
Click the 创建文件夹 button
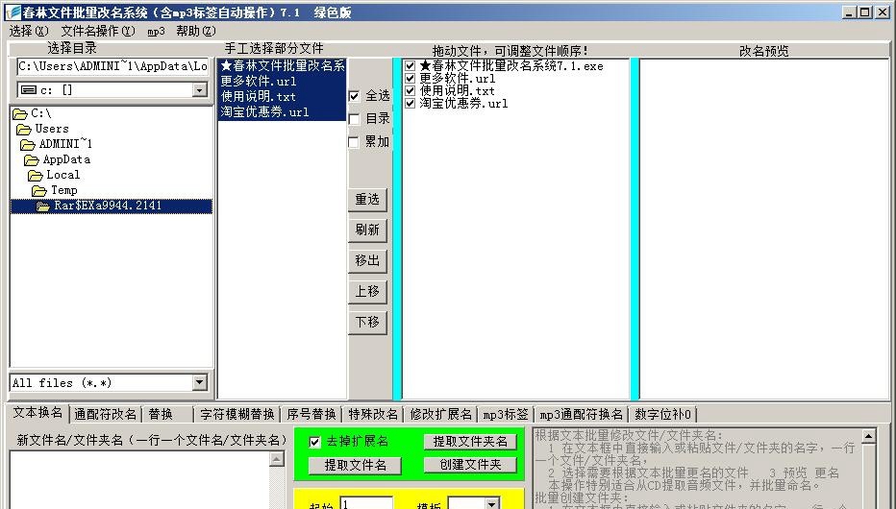point(470,465)
